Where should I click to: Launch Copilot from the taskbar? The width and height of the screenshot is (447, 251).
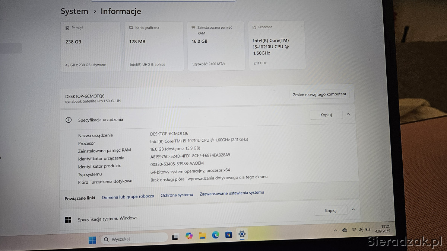[189, 236]
